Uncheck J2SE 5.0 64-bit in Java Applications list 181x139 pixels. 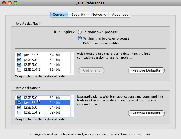coord(19,107)
